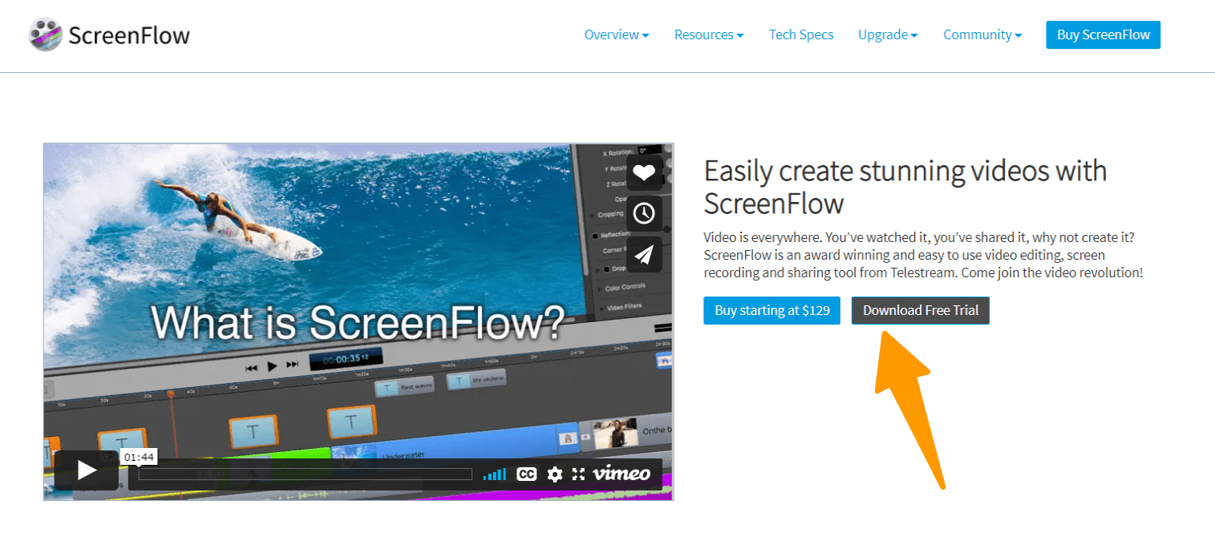Open the Resources dropdown menu

point(708,34)
